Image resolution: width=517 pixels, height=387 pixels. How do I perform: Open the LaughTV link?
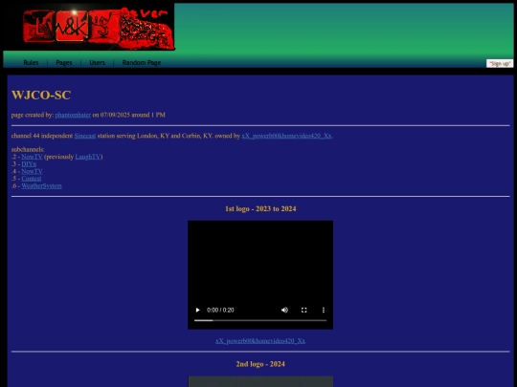(x=88, y=157)
